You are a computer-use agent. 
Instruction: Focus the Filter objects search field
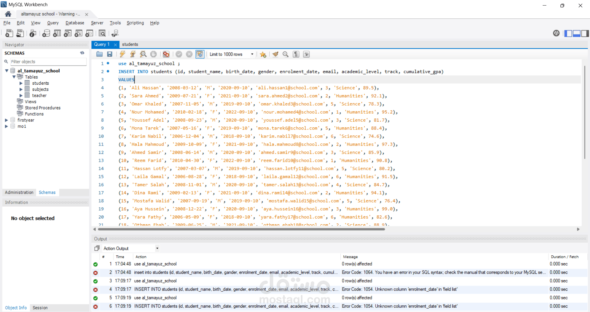point(49,62)
